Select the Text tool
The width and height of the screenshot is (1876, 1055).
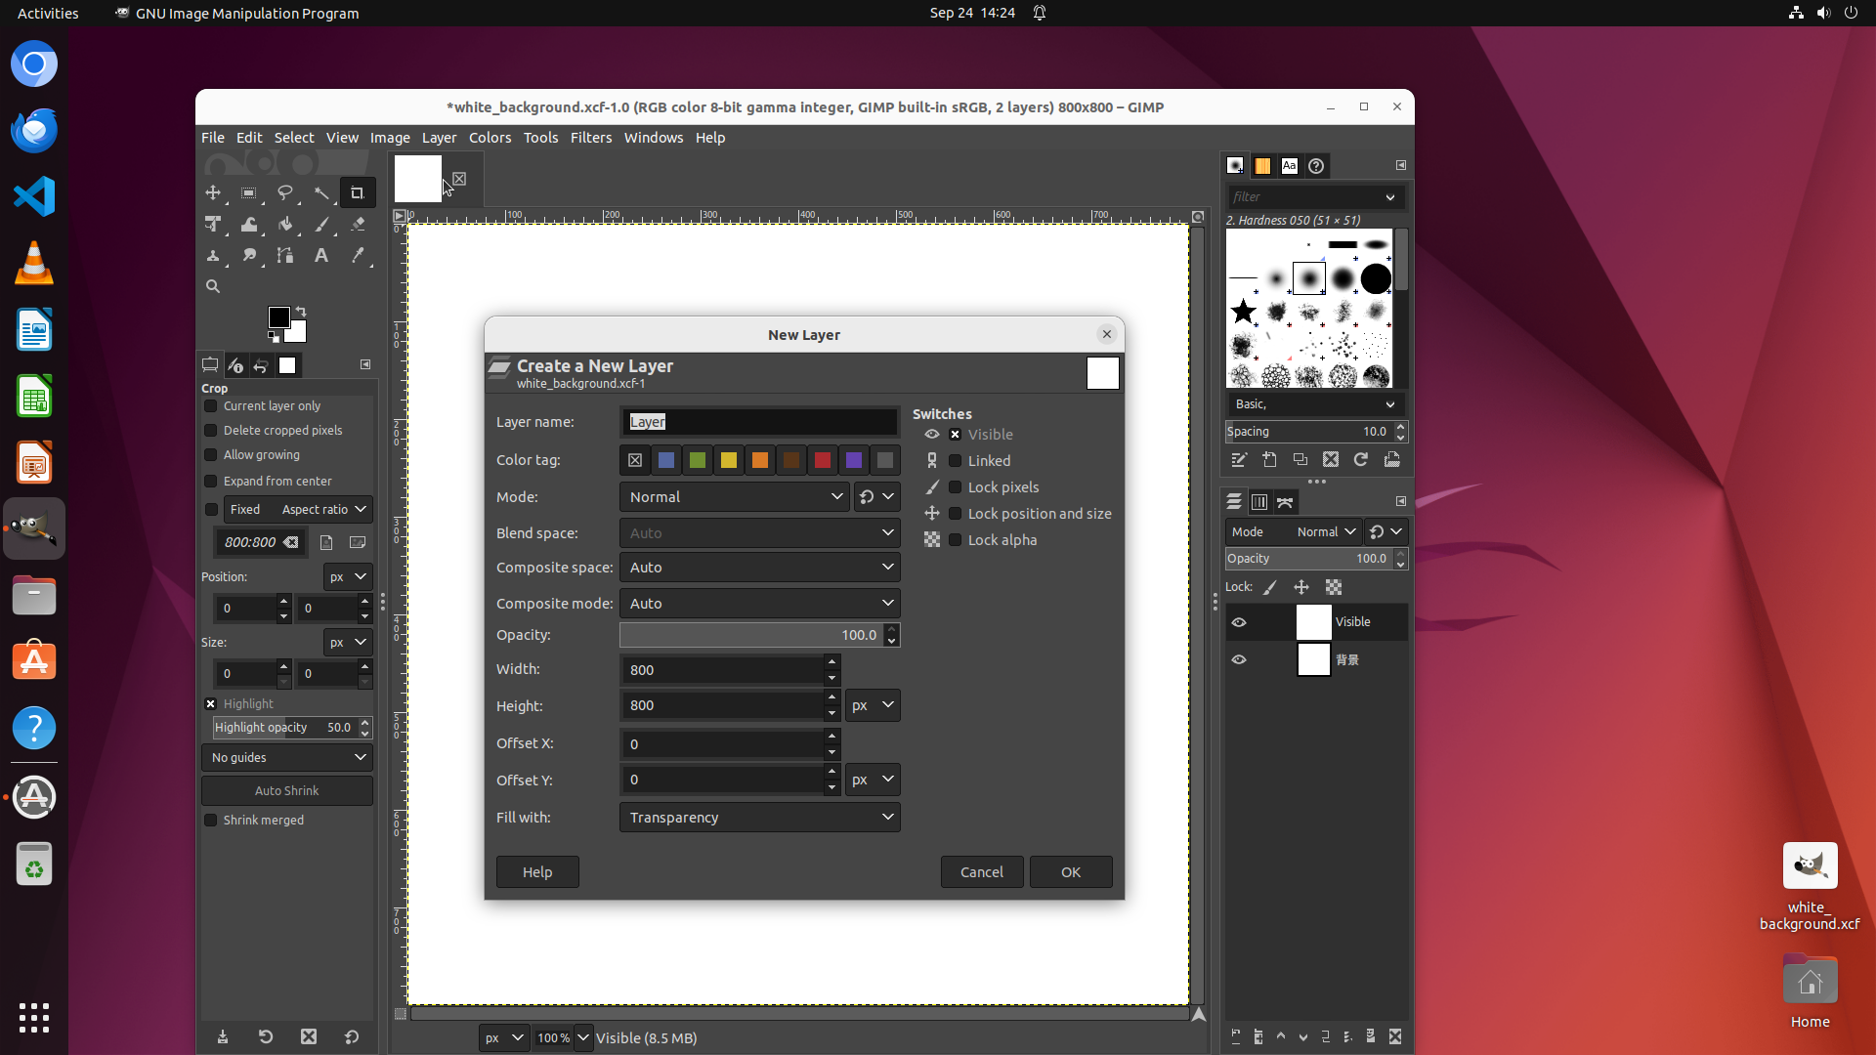320,256
